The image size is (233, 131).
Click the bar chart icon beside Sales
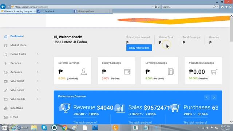pyautogui.click(x=120, y=108)
